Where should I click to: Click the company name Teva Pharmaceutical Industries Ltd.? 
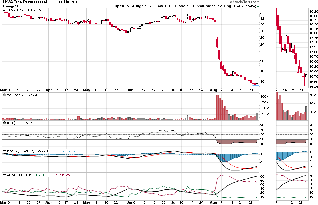coord(42,2)
